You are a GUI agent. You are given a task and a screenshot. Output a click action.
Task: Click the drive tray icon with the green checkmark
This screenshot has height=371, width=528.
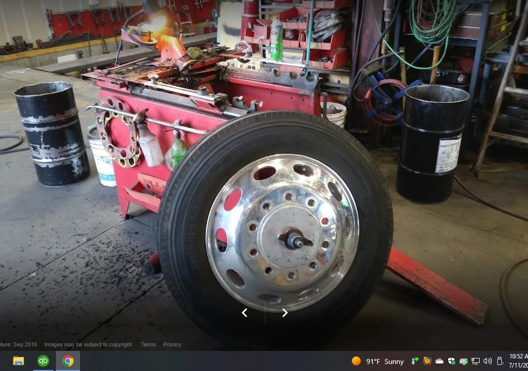click(464, 361)
